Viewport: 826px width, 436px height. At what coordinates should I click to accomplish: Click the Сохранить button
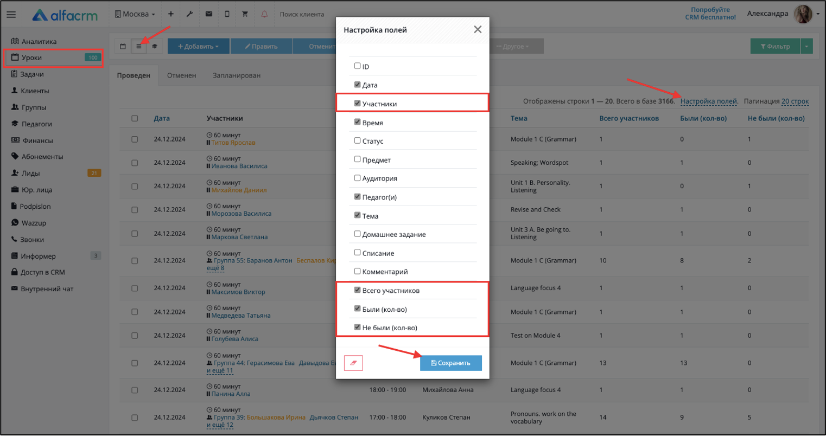(x=450, y=363)
